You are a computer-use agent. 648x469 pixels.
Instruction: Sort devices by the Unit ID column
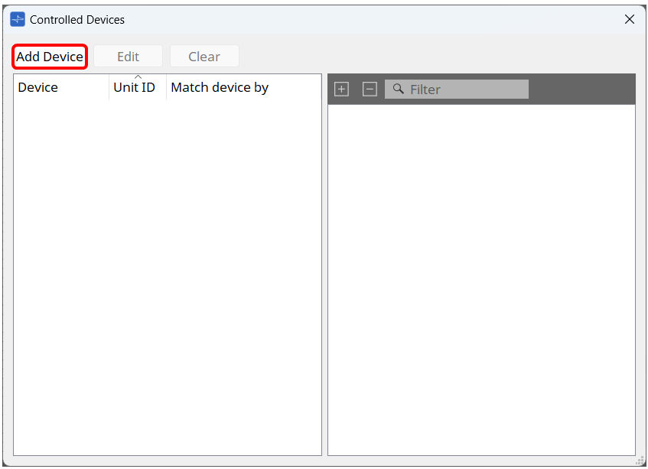135,87
